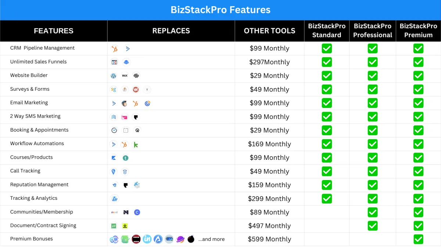Select the BizStackPro Professional column header
The height and width of the screenshot is (248, 441).
point(373,30)
